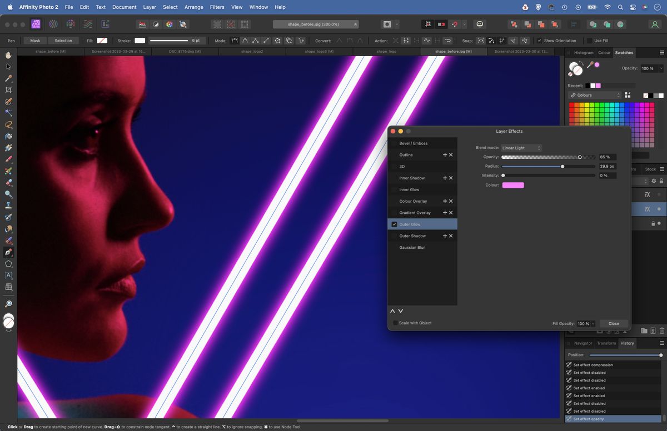
Task: Open the Blend mode dropdown showing Linear Light
Action: 520,148
